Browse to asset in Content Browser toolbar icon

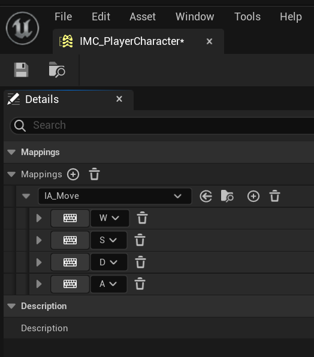57,70
